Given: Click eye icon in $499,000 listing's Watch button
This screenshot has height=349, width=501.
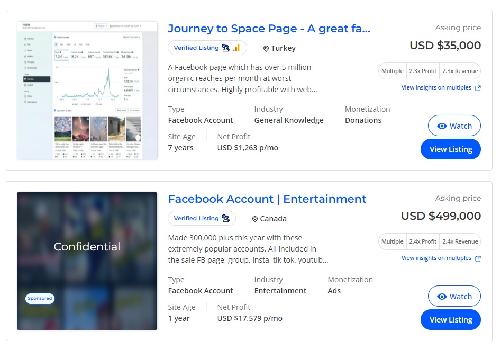Looking at the screenshot, I should click(x=442, y=297).
